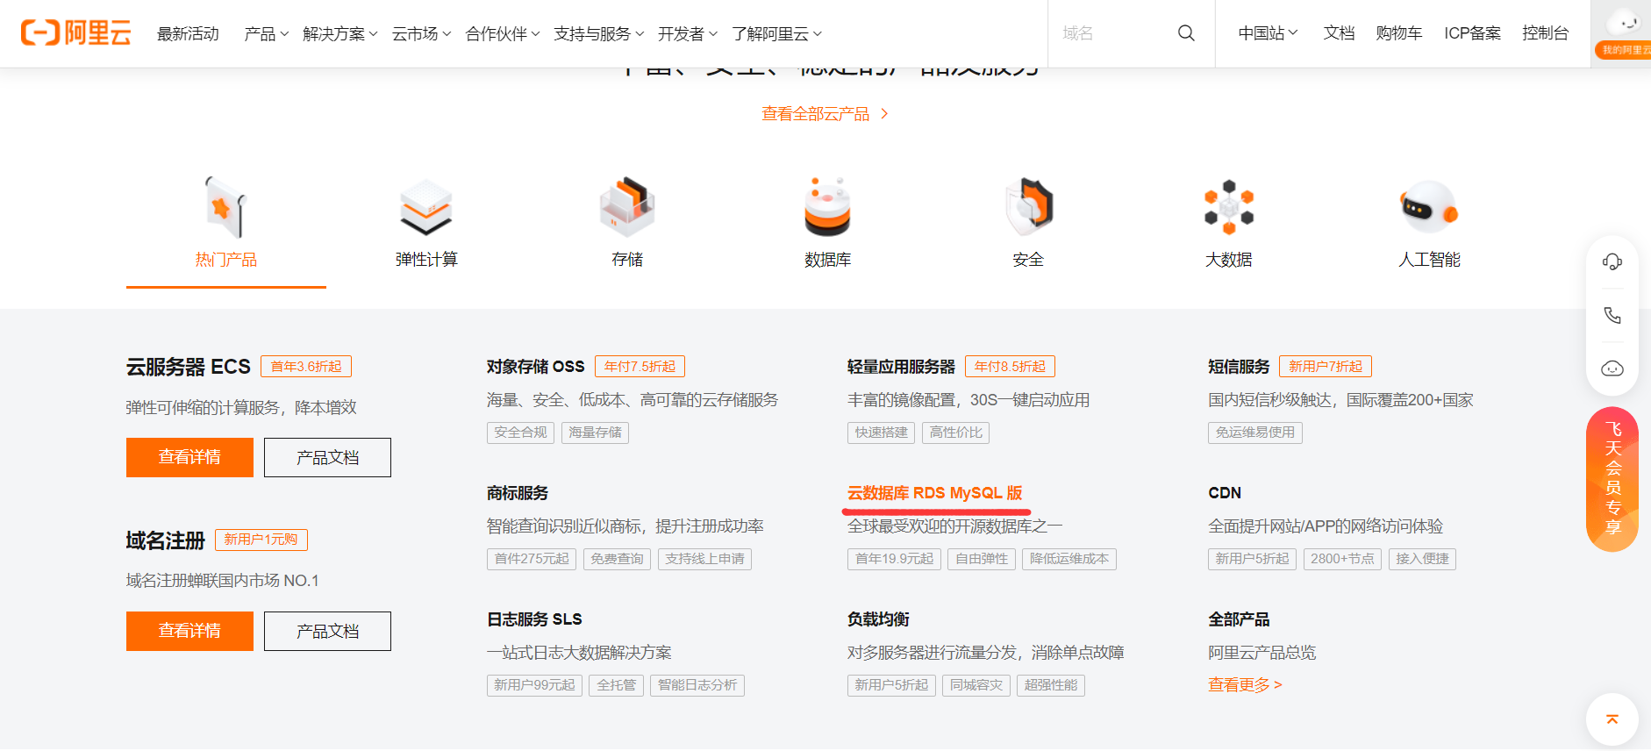The height and width of the screenshot is (751, 1651).
Task: Expand the 产品 dropdown menu
Action: 267,33
